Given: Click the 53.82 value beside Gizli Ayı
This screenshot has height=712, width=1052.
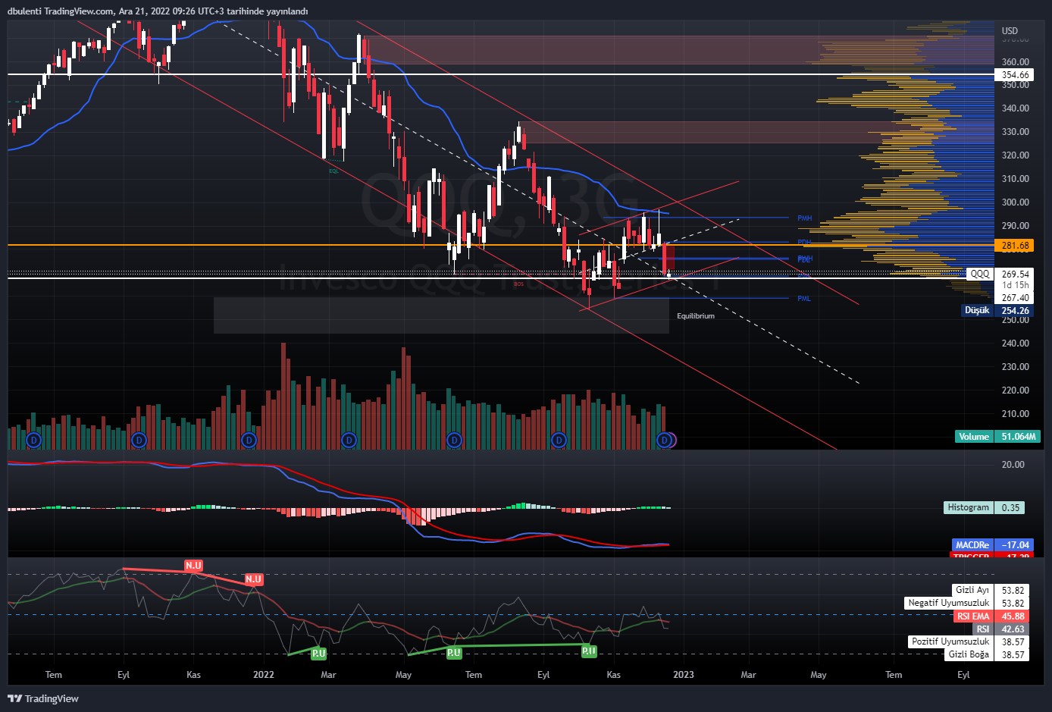Looking at the screenshot, I should tap(1013, 590).
